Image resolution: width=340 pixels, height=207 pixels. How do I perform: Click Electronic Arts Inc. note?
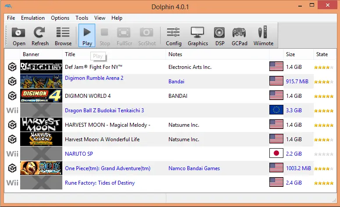tap(190, 67)
